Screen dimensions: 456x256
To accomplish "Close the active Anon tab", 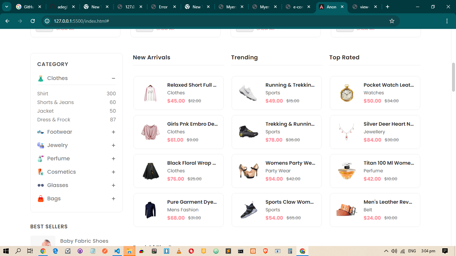I will point(342,7).
